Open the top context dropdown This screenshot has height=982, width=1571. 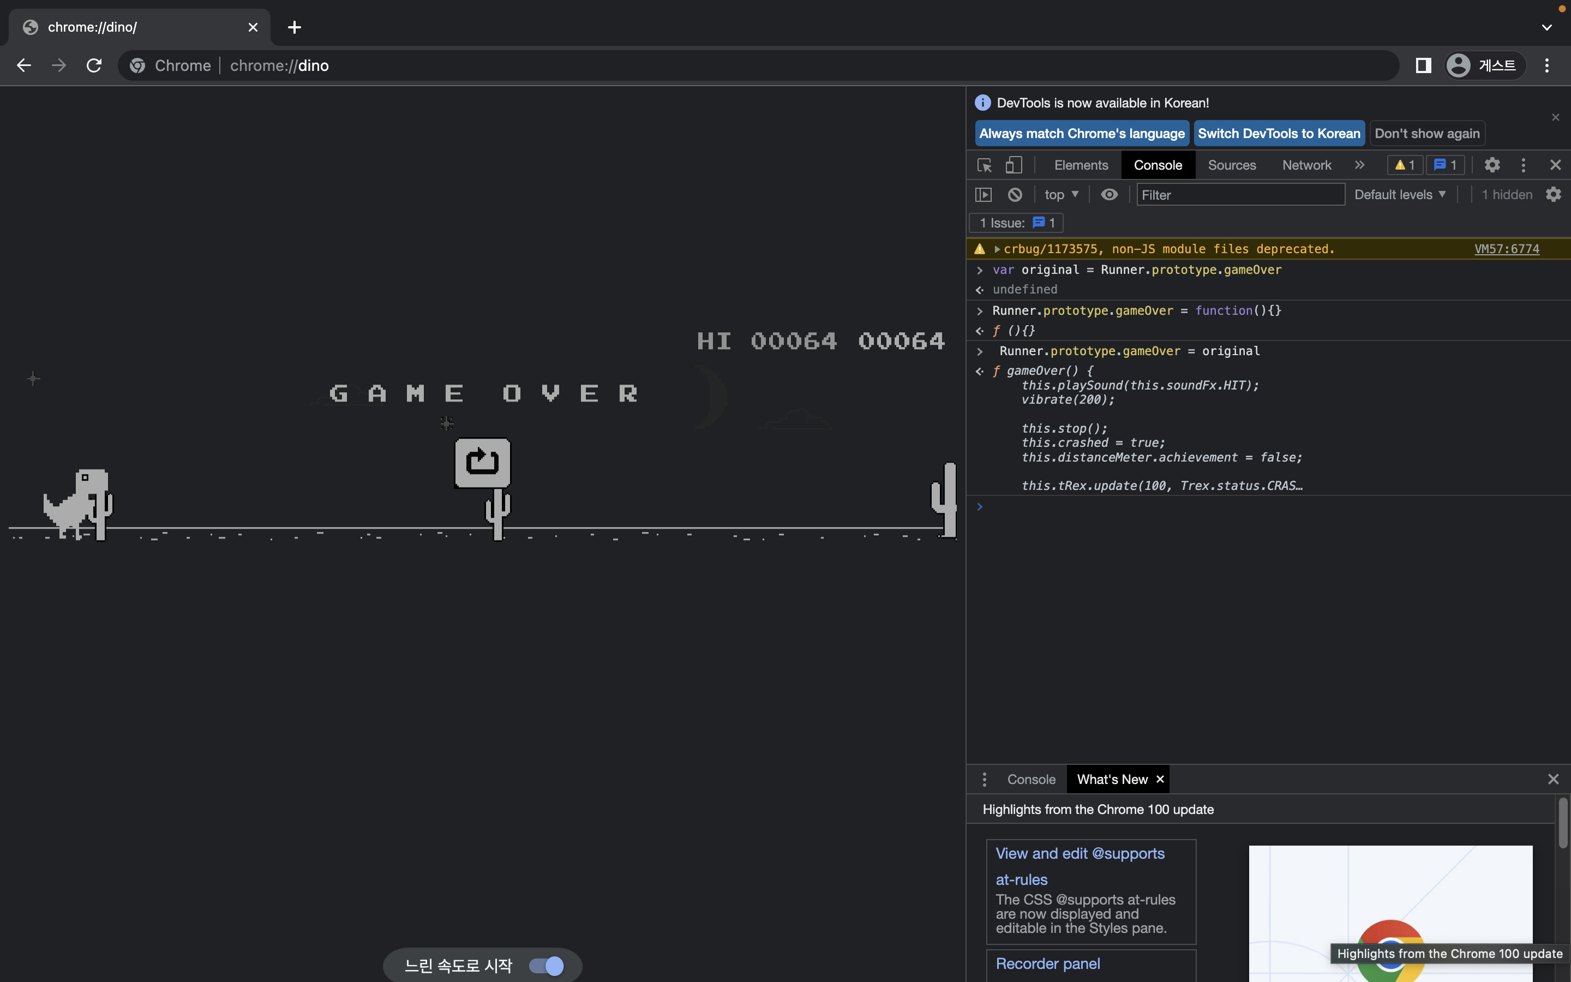point(1062,195)
